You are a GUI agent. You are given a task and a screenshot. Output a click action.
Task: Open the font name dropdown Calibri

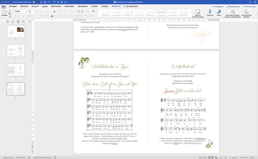(x=27, y=11)
